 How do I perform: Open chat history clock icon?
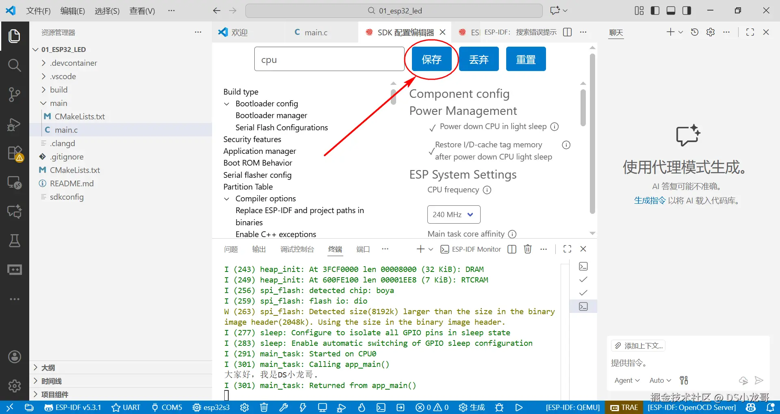(x=695, y=32)
